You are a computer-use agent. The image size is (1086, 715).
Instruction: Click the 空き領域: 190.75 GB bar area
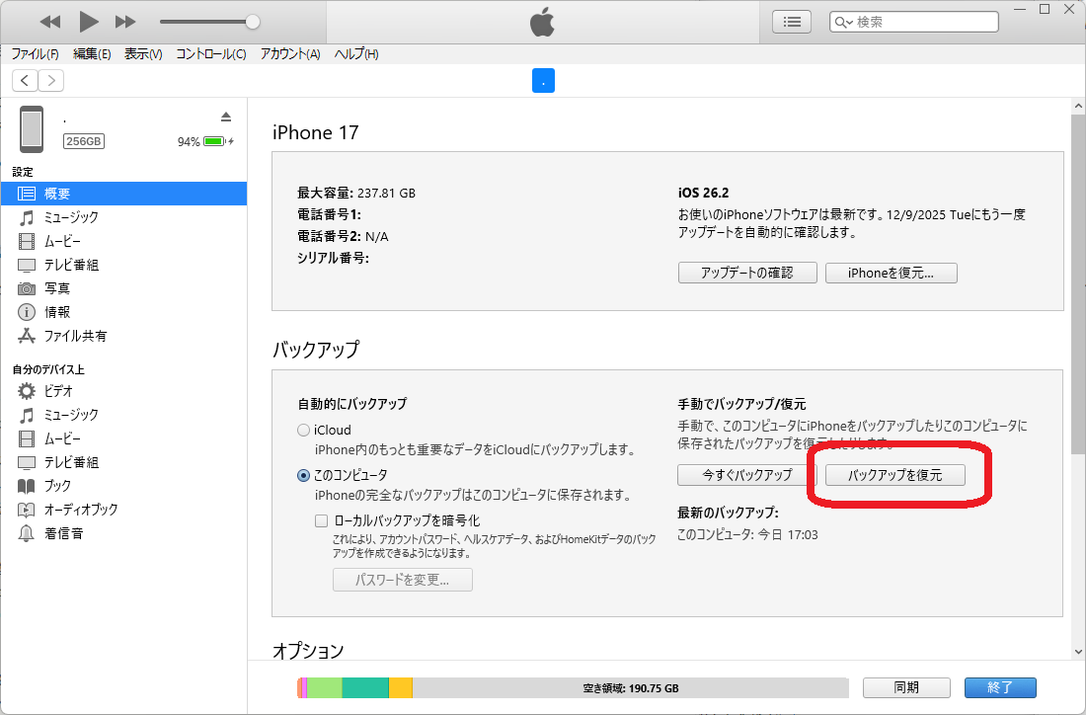pyautogui.click(x=630, y=688)
